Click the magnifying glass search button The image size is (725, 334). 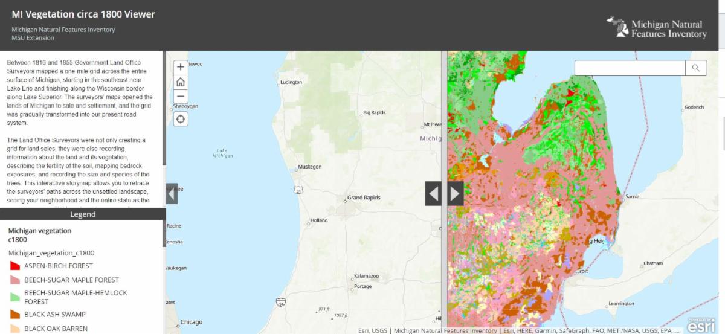click(x=696, y=68)
